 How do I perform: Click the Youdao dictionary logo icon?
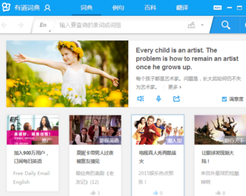[6, 7]
